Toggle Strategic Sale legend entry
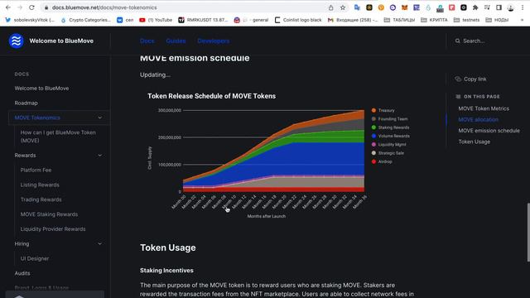The width and height of the screenshot is (530, 298). point(388,153)
